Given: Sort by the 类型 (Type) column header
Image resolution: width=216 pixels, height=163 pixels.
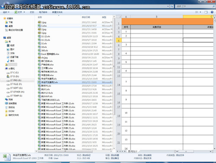Looking at the screenshot, I should click(x=104, y=17).
